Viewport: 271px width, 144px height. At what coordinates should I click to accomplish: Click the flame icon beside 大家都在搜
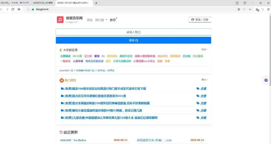tap(60, 50)
